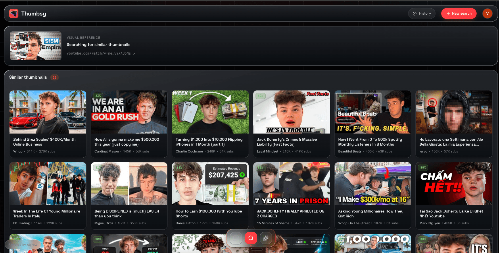Open title 'Jack Doherty's Crimes & Massive Liability'
Image resolution: width=499 pixels, height=253 pixels.
pyautogui.click(x=287, y=142)
